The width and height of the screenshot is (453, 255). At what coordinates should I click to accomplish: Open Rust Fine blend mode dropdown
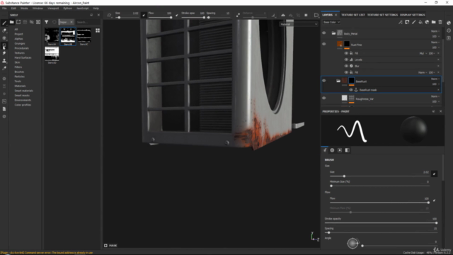pos(435,42)
